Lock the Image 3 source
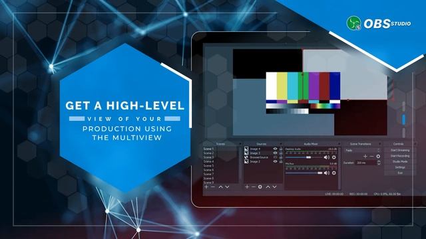Viewport: 426px width, 239px height. 281,153
